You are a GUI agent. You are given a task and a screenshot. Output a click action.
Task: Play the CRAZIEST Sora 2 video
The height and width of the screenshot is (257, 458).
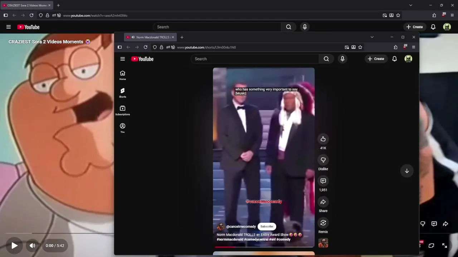coord(14,246)
